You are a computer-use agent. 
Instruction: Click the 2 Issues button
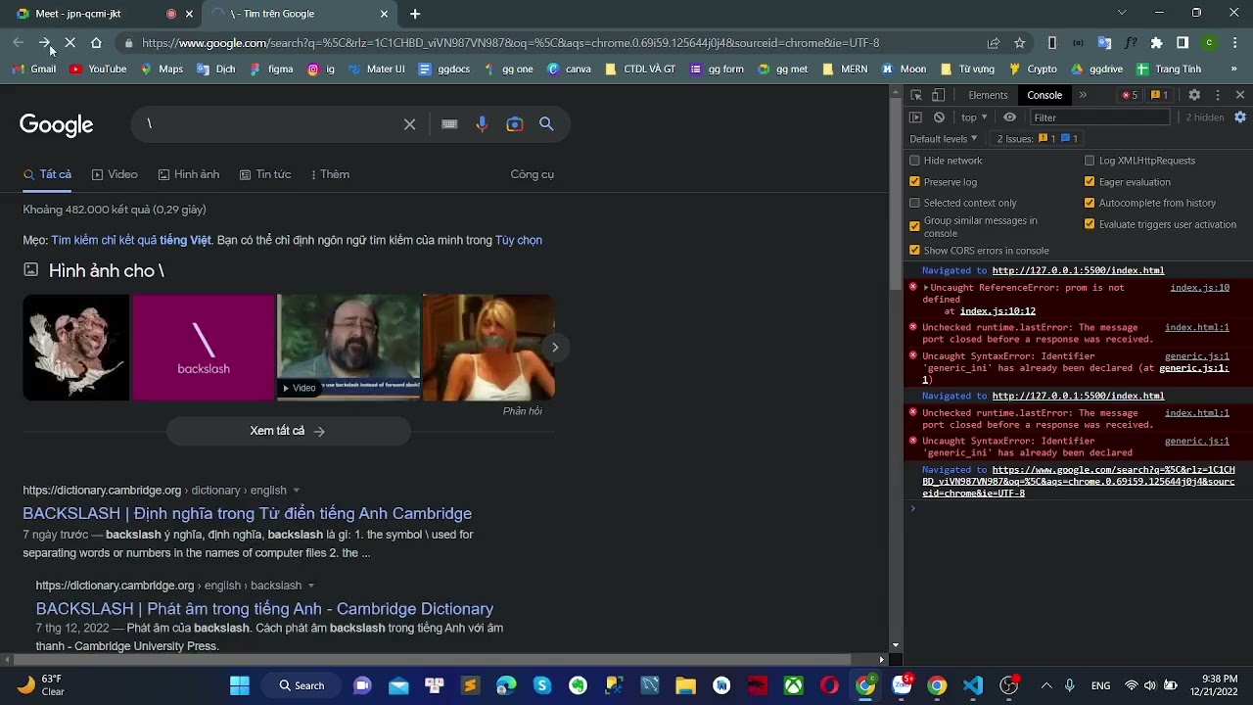click(x=1038, y=139)
